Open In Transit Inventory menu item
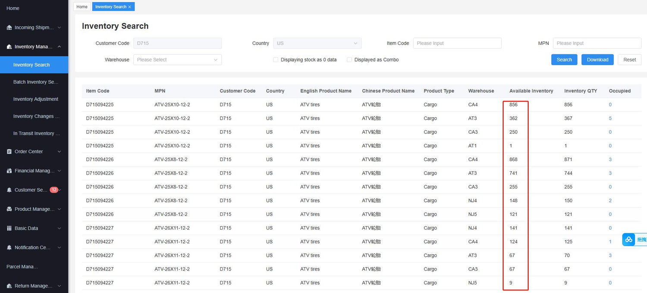Viewport: 647px width, 293px height. pos(37,134)
